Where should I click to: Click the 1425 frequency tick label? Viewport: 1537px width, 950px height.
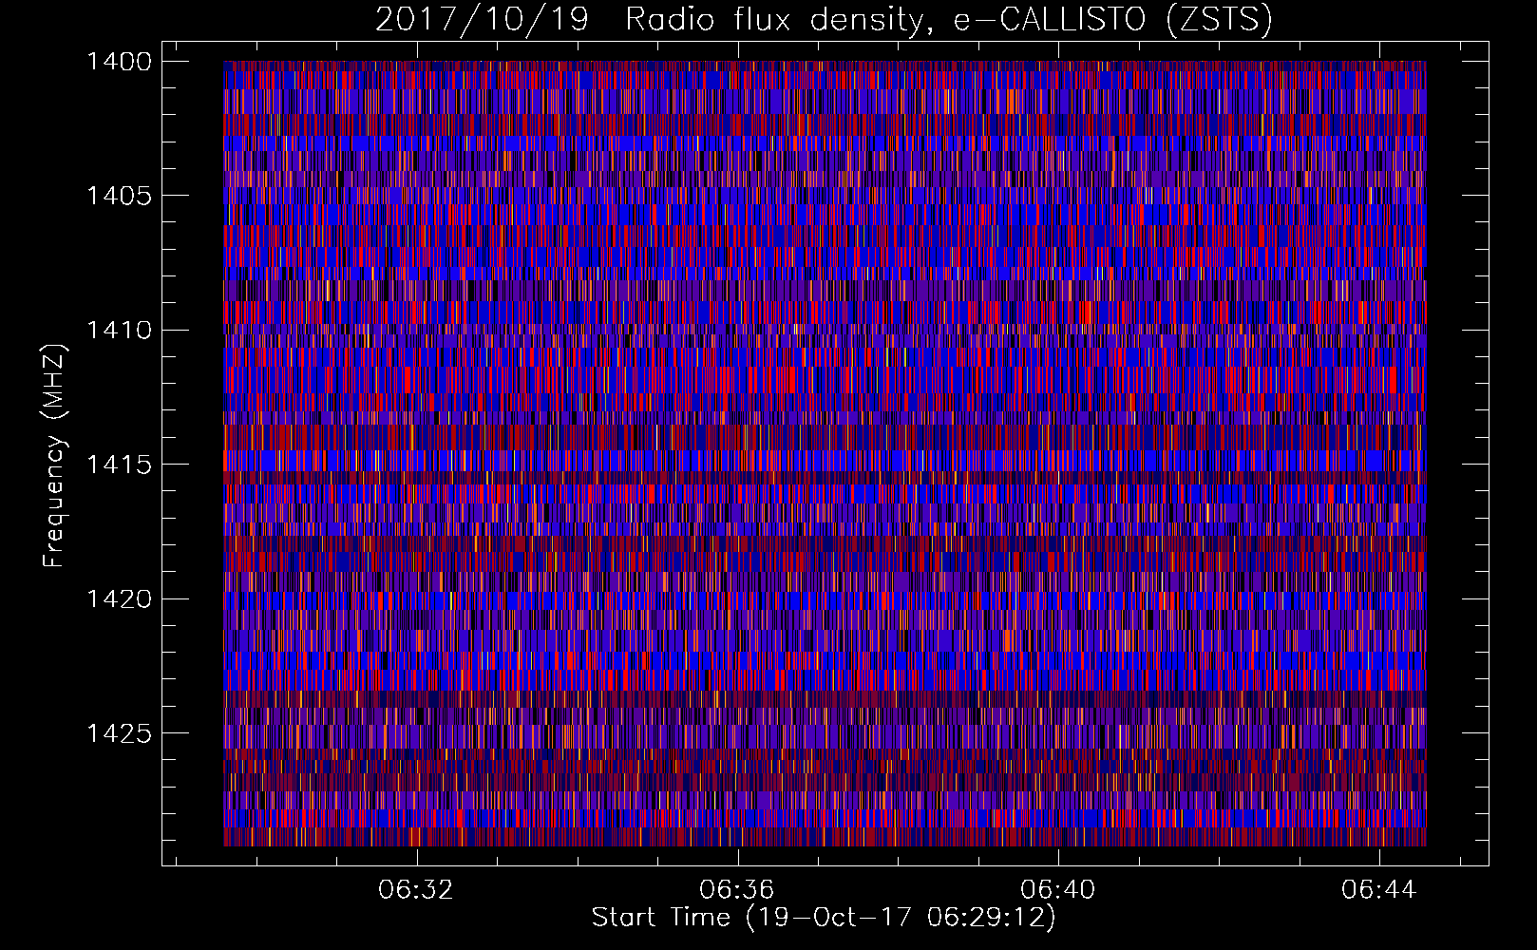119,733
